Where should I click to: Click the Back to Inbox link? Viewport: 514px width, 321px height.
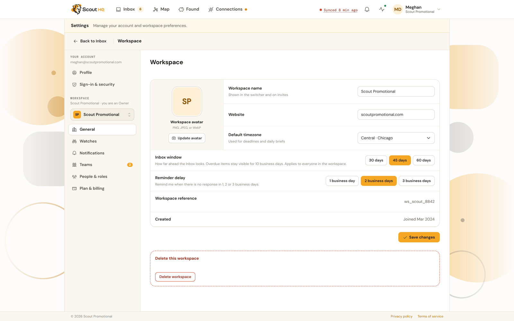(90, 41)
